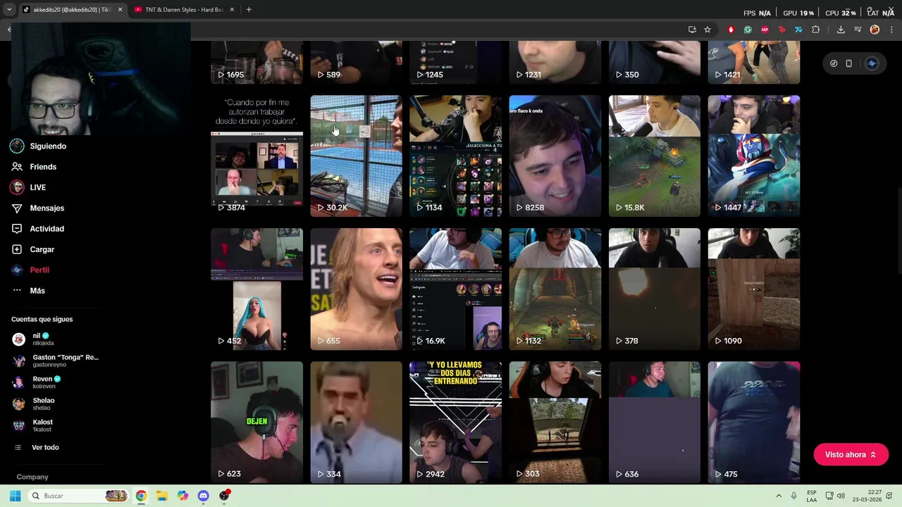Image resolution: width=902 pixels, height=507 pixels.
Task: Open video with 8258 views
Action: point(555,156)
